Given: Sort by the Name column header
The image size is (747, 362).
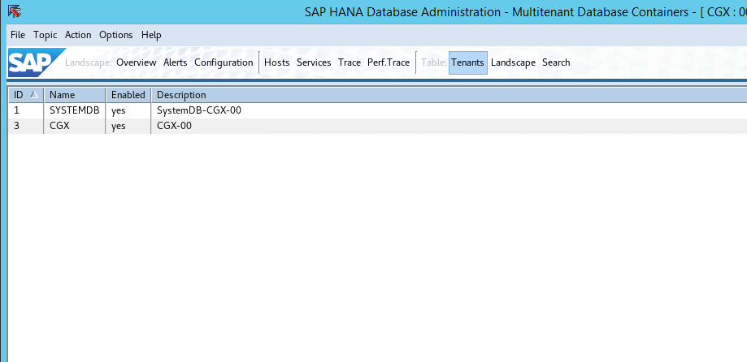Looking at the screenshot, I should (75, 95).
